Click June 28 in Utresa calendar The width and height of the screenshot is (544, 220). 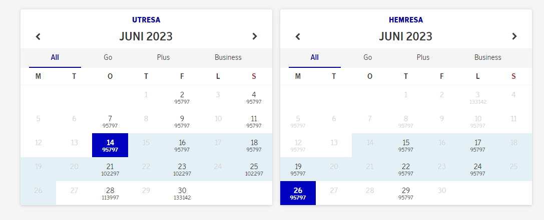110,193
